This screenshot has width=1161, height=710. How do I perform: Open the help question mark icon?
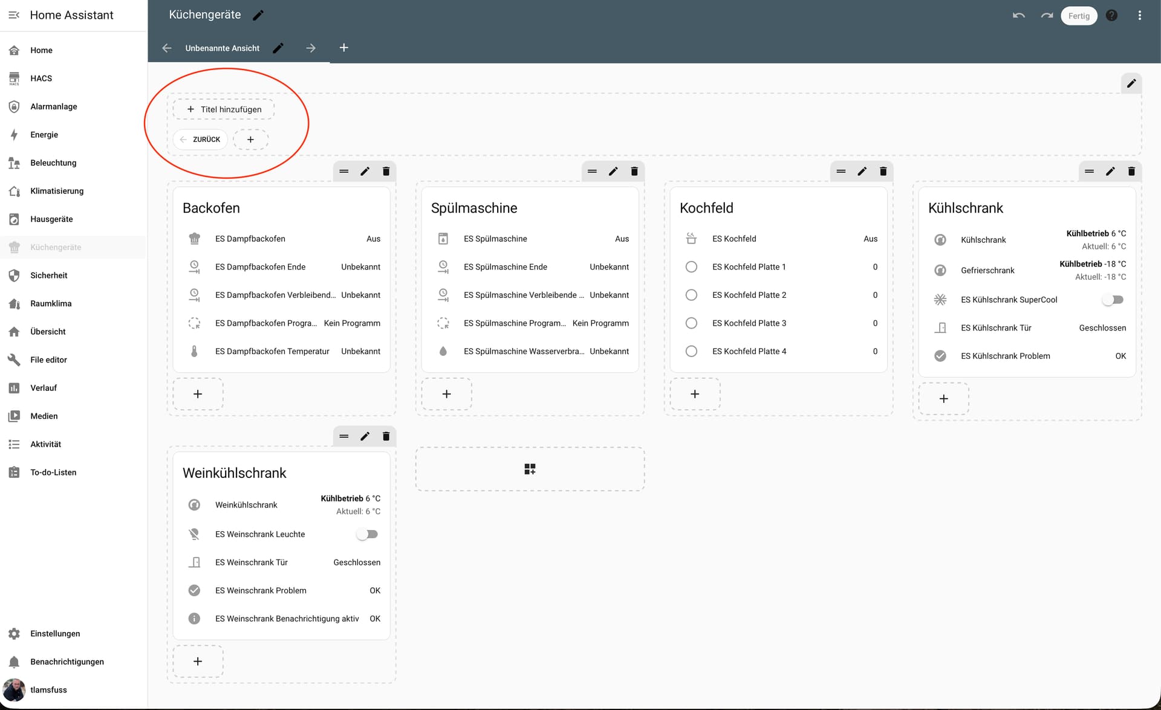pyautogui.click(x=1111, y=16)
